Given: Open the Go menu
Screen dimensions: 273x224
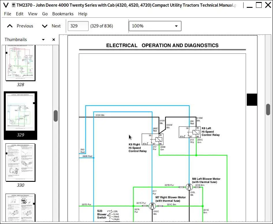Looking at the screenshot, I should tap(45, 14).
